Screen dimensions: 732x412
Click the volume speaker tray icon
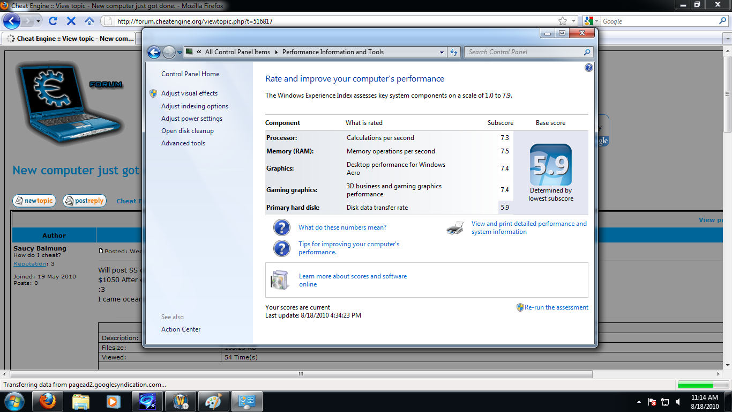coord(678,402)
